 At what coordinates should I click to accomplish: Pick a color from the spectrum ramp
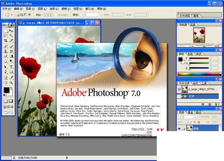[x=199, y=74]
